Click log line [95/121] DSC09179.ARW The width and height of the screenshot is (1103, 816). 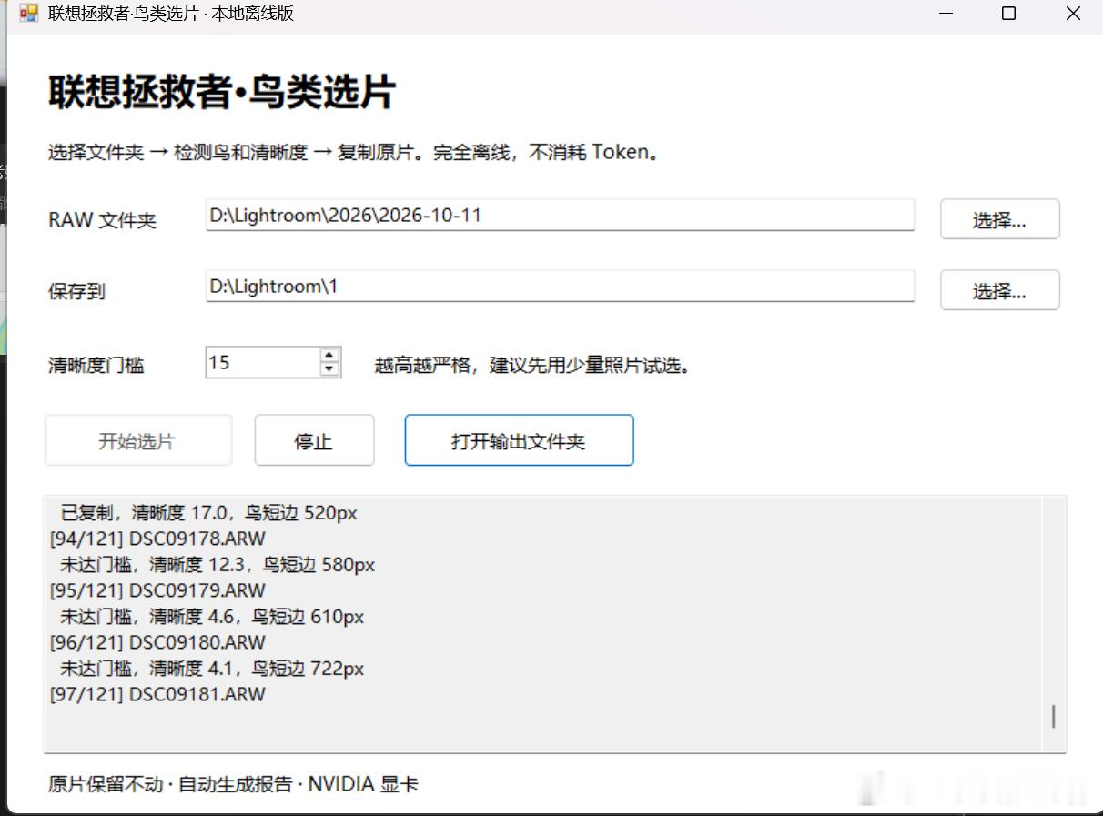point(157,590)
